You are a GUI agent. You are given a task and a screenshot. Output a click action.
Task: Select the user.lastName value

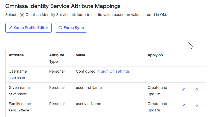[88, 104]
